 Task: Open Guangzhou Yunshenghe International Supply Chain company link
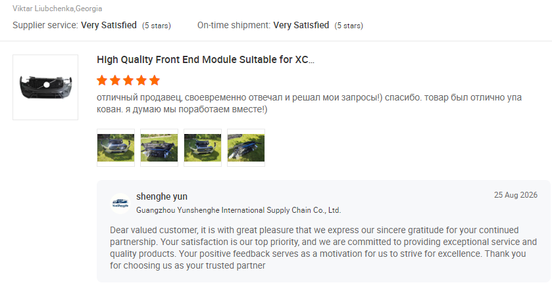click(238, 210)
